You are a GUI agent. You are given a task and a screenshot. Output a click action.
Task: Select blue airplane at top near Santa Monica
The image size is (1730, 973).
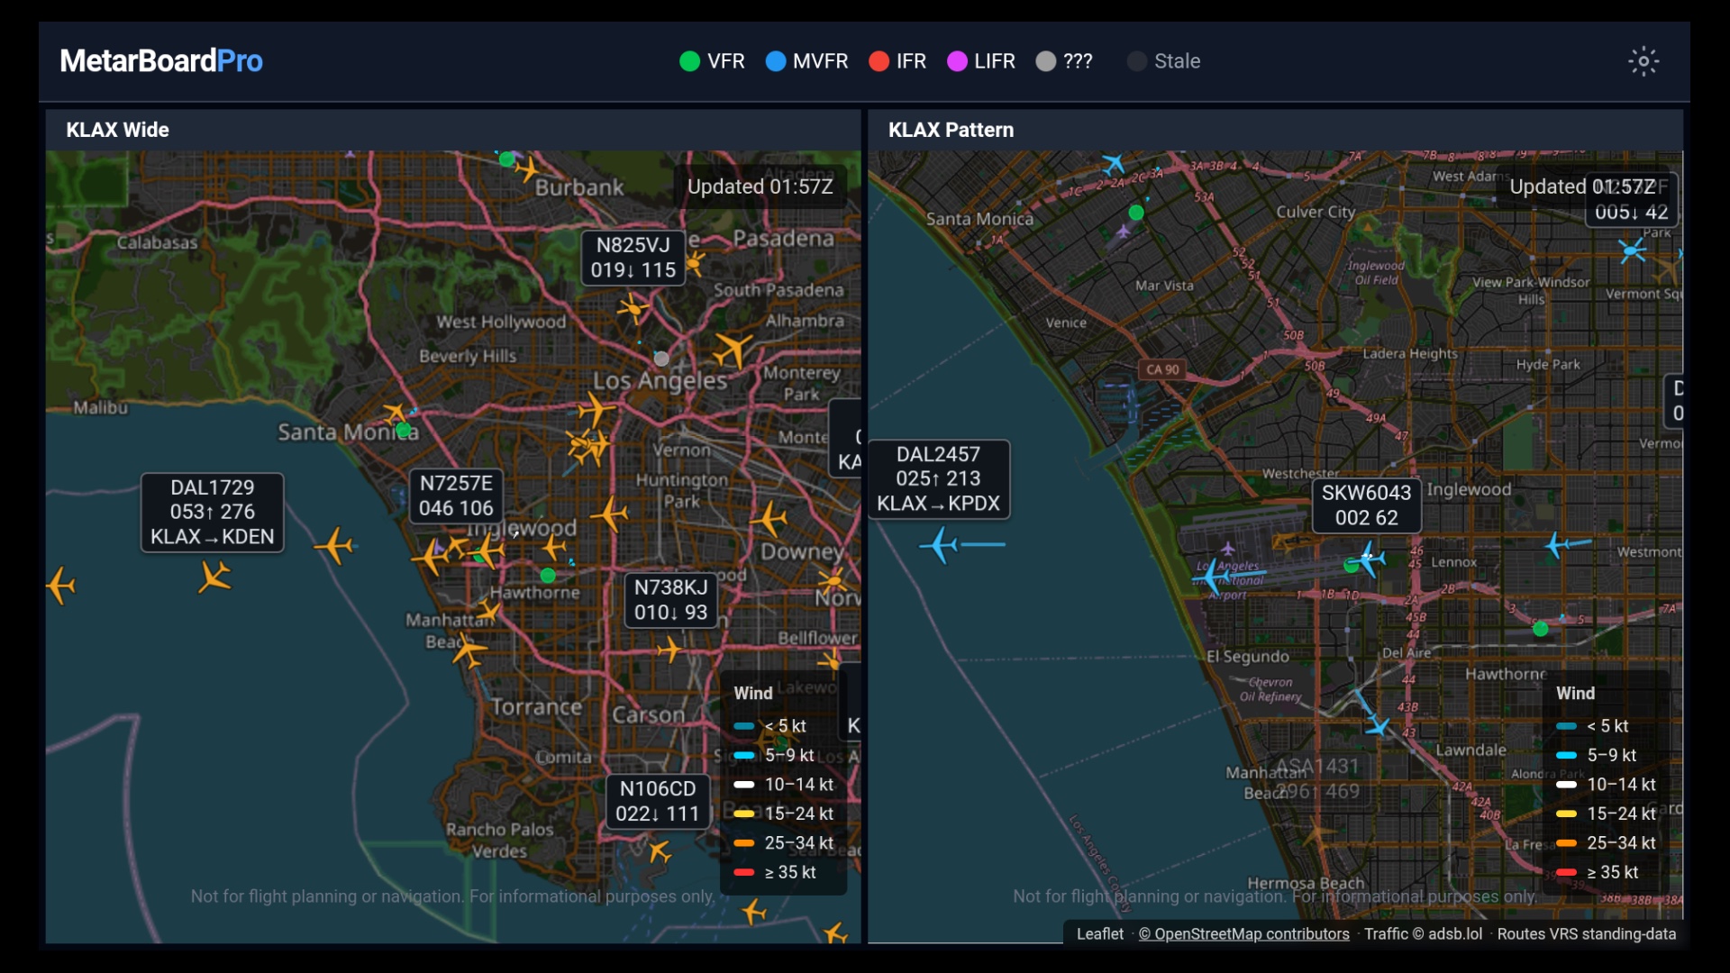click(1114, 164)
